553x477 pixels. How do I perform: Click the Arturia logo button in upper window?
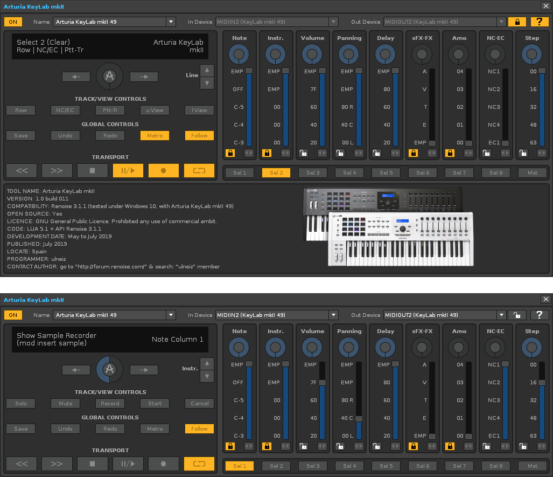(x=110, y=76)
